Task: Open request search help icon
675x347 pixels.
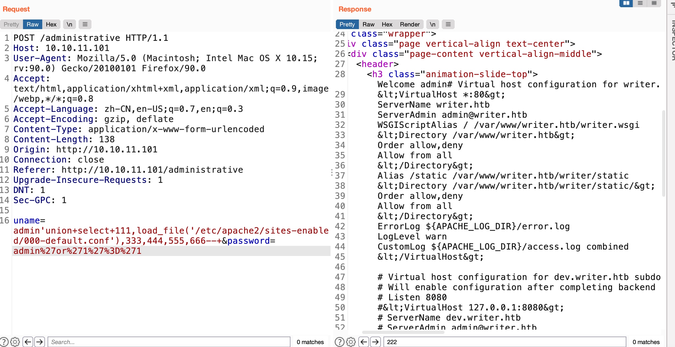Action: pos(4,342)
